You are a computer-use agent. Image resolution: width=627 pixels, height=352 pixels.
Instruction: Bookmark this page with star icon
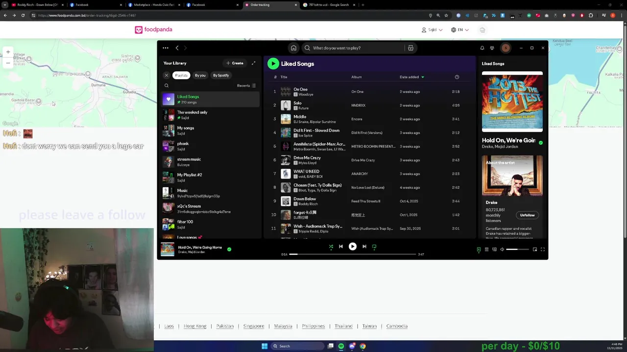coord(446,15)
